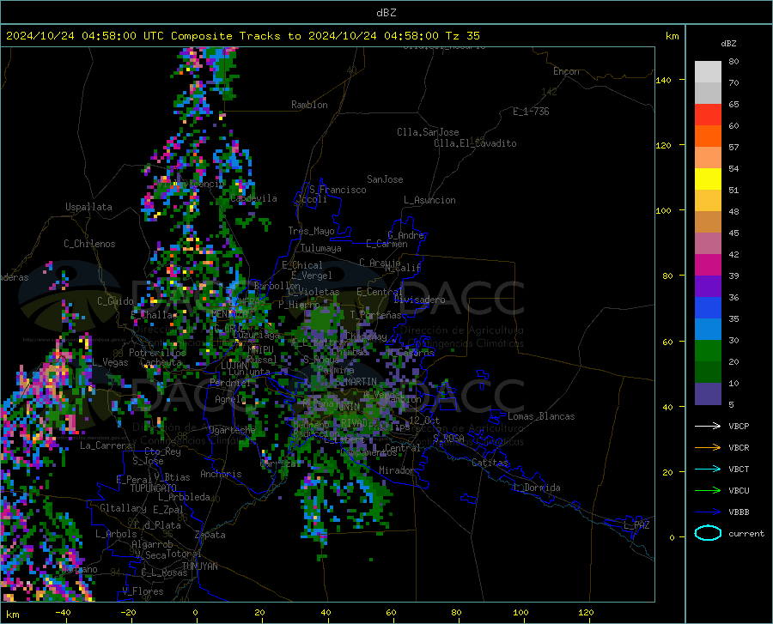
Task: Click the Encon place label
Action: click(x=566, y=71)
